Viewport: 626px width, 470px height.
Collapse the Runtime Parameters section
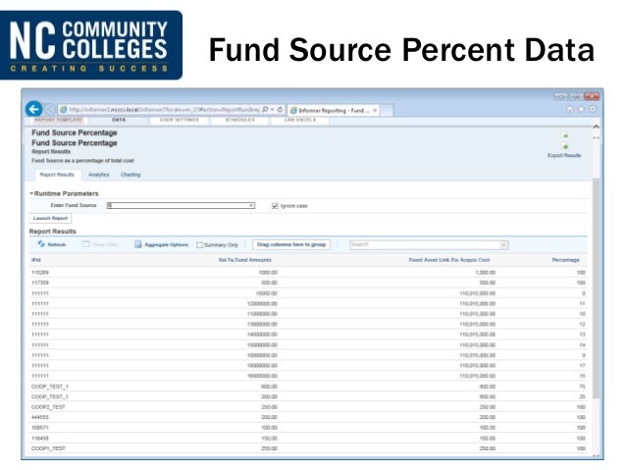pyautogui.click(x=31, y=193)
